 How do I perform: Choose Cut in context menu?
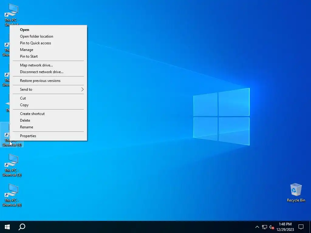coord(48,98)
